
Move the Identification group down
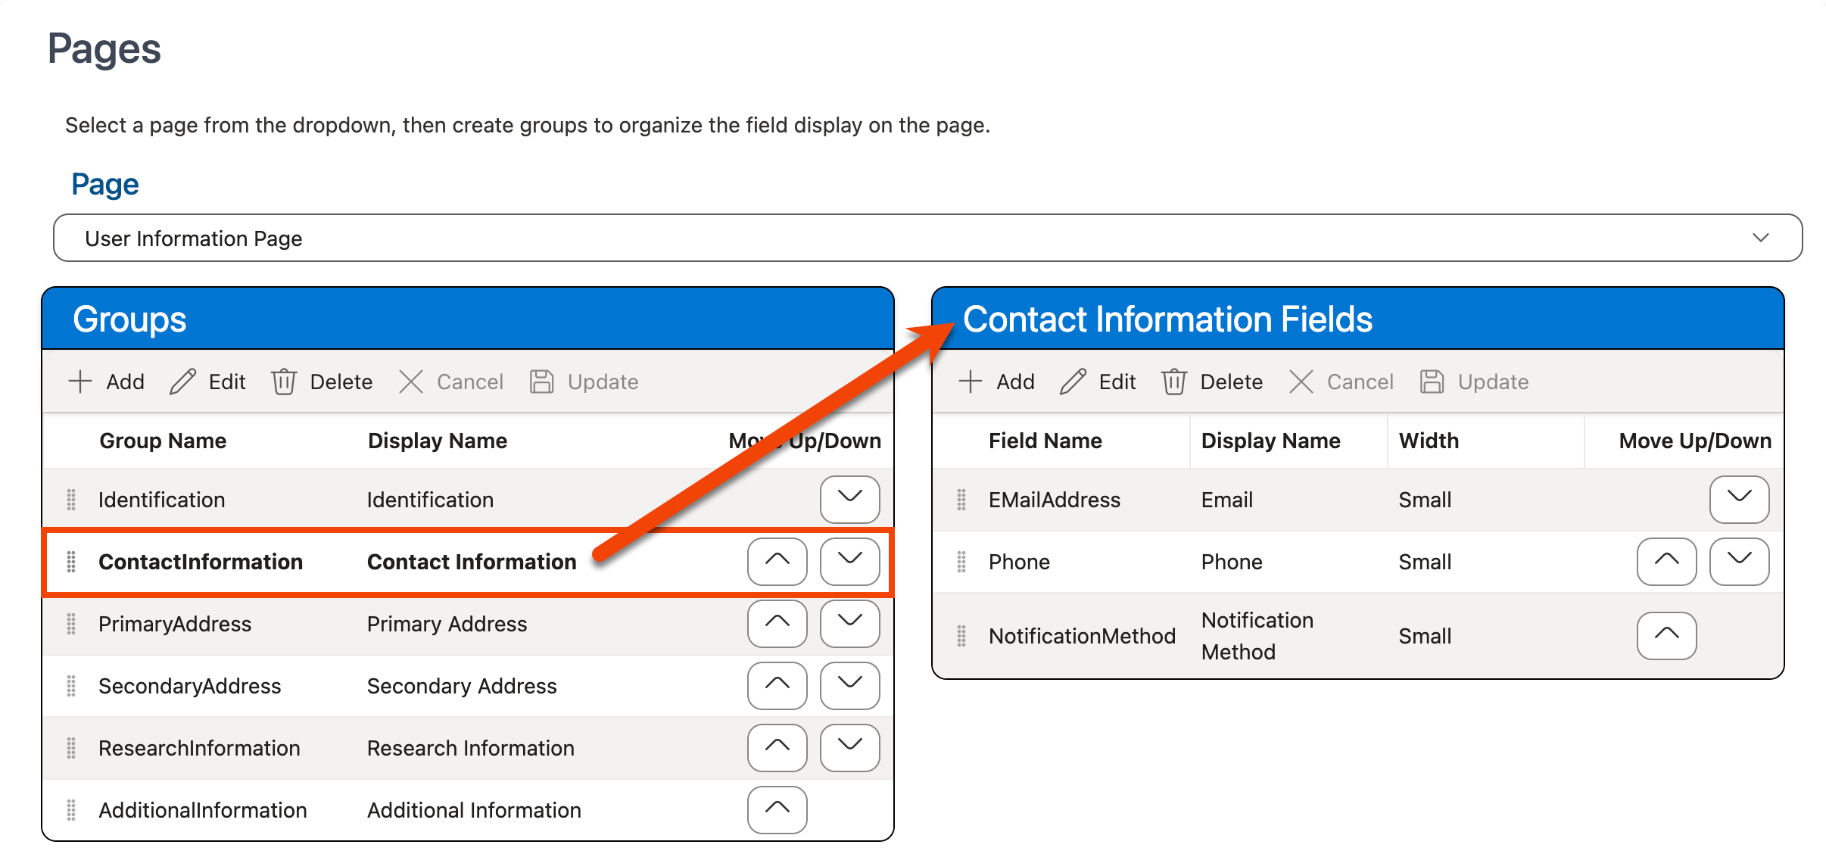coord(849,500)
